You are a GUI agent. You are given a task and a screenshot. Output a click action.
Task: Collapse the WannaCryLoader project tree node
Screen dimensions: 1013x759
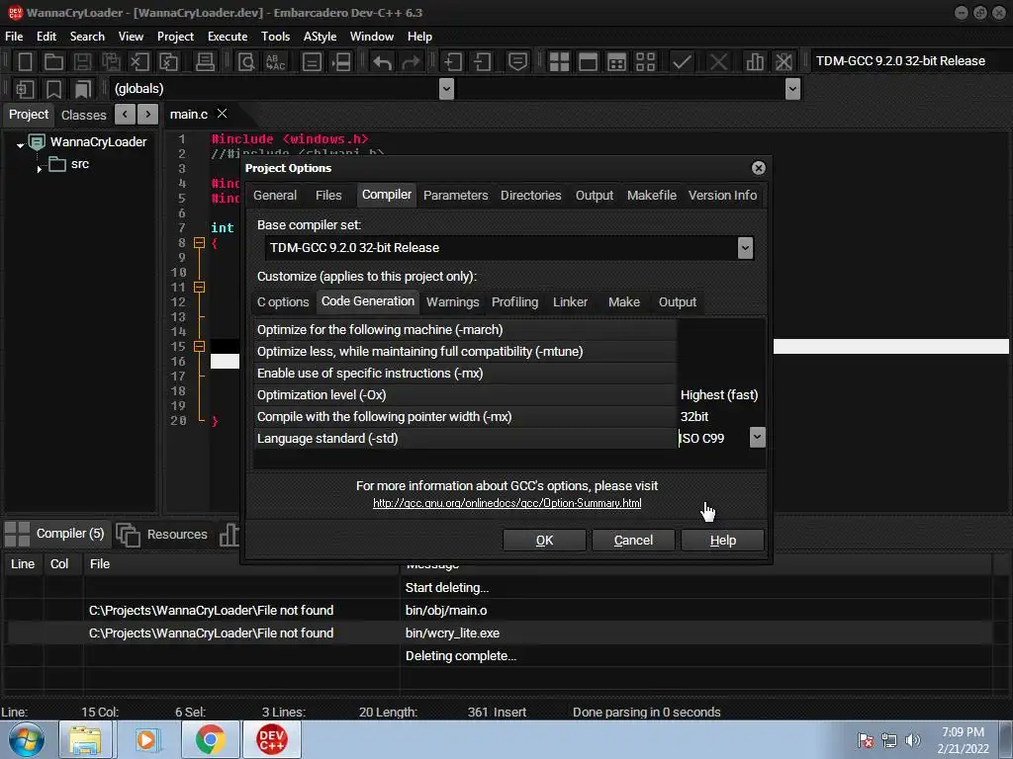(20, 145)
